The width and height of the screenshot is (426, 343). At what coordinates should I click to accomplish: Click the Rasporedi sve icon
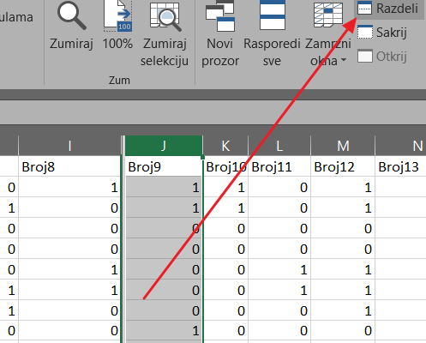272,15
